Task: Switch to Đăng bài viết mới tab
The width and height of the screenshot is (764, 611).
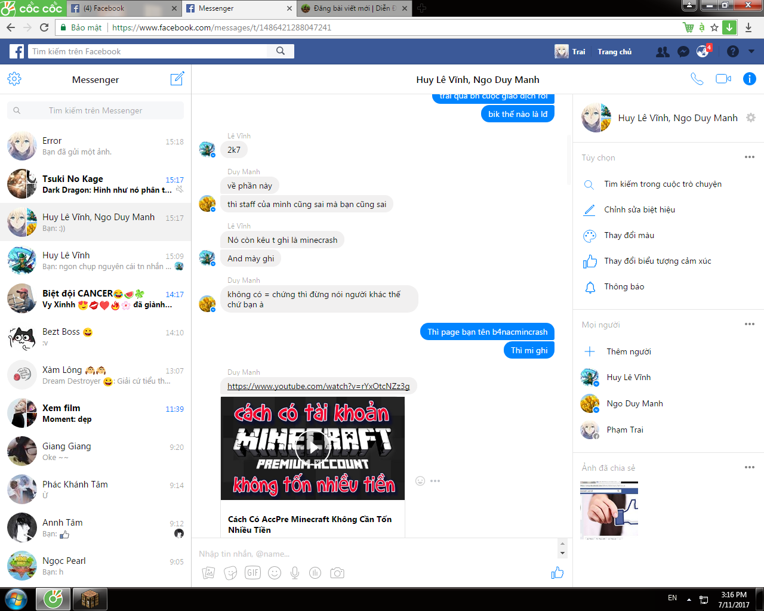Action: 355,8
